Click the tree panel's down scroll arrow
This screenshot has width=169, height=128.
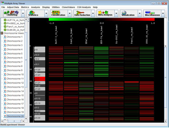[x=26, y=119]
